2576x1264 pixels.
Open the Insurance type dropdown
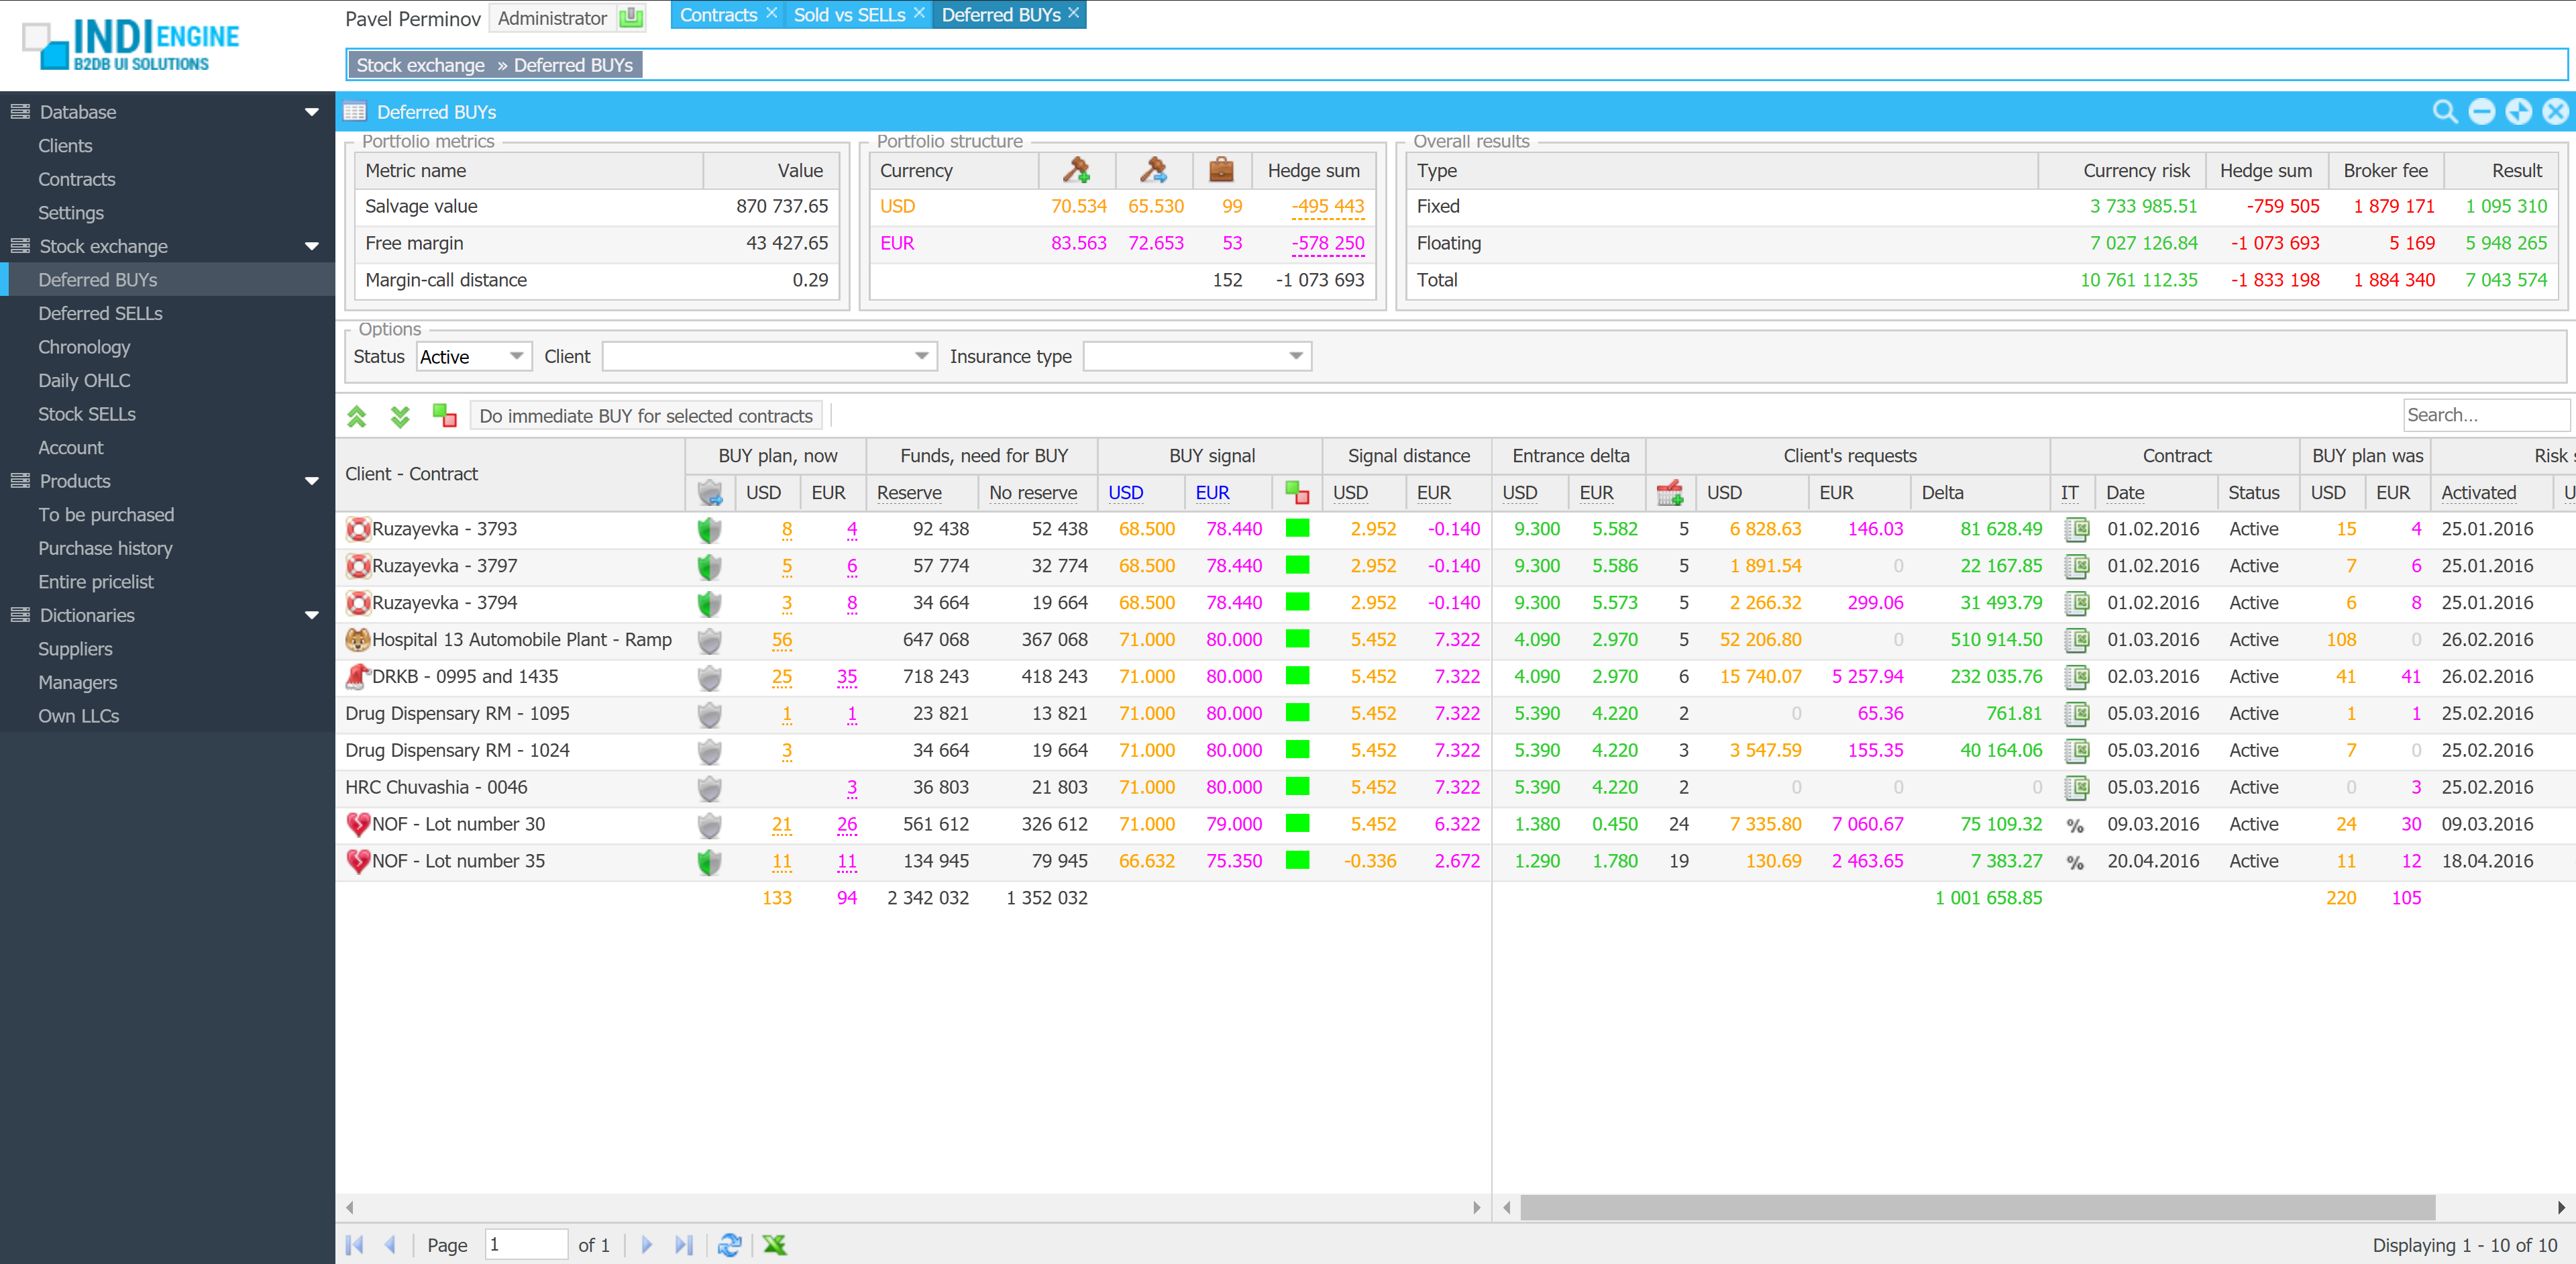(x=1295, y=356)
